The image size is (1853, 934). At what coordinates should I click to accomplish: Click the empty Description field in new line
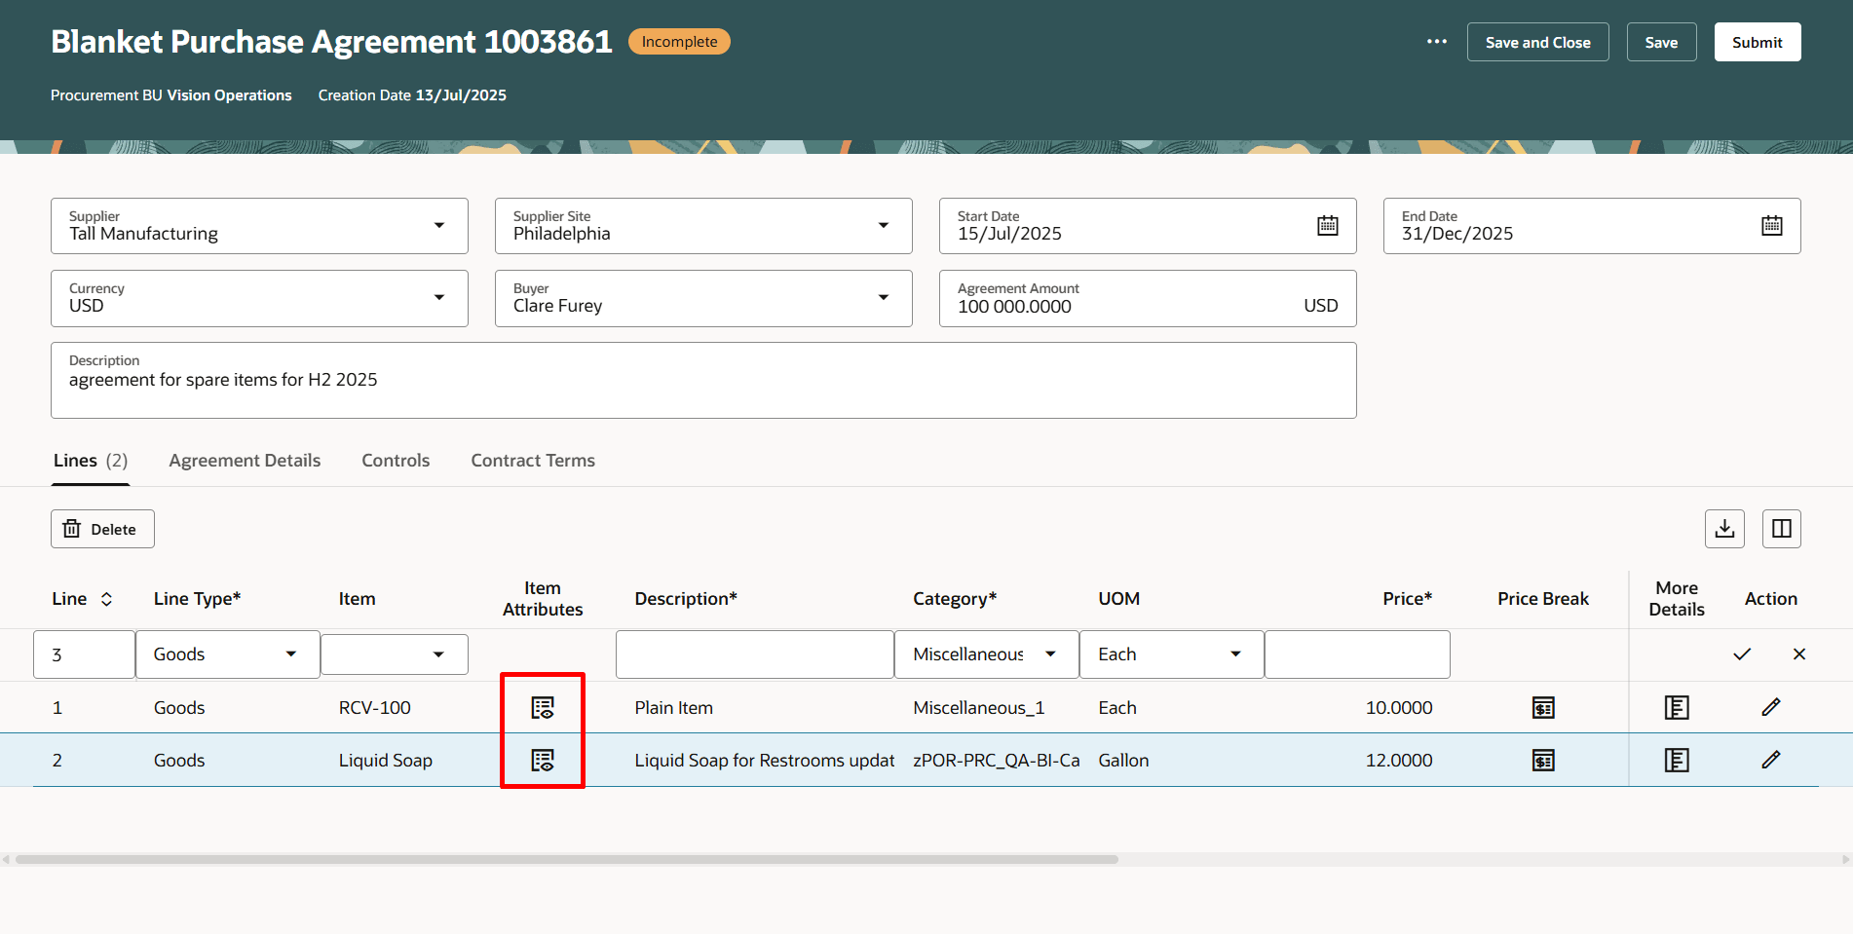(755, 654)
